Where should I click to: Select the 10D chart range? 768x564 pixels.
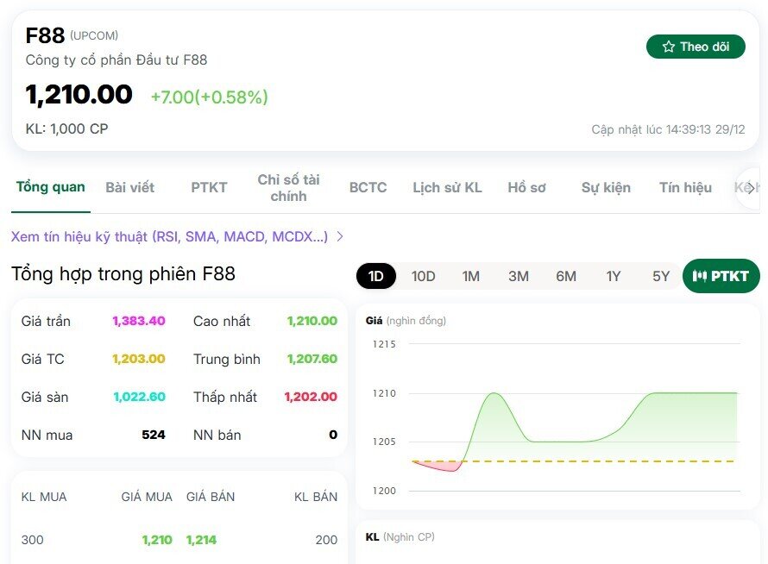(423, 276)
